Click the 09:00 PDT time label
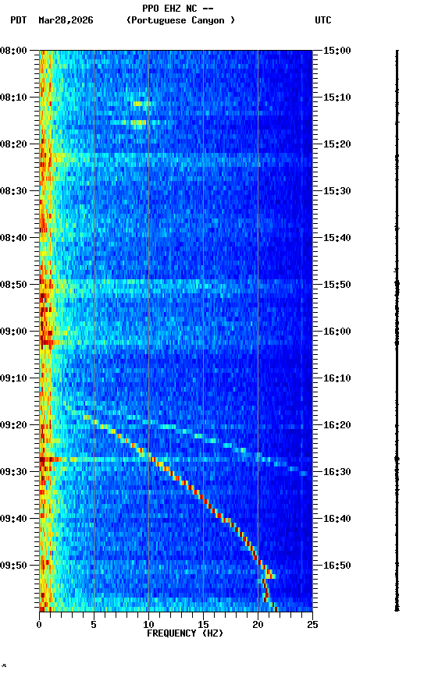The image size is (431, 674). tap(13, 332)
